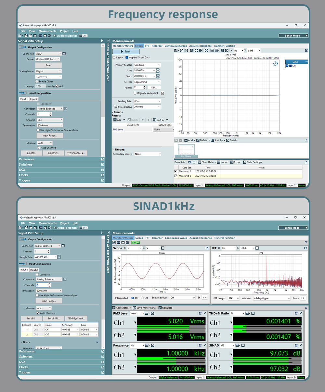Open the Measurements menu
This screenshot has width=325, height=392.
pos(47,31)
